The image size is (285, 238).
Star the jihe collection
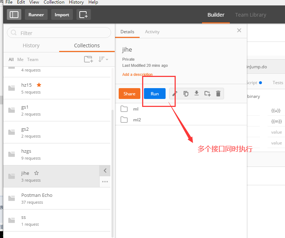click(x=36, y=173)
